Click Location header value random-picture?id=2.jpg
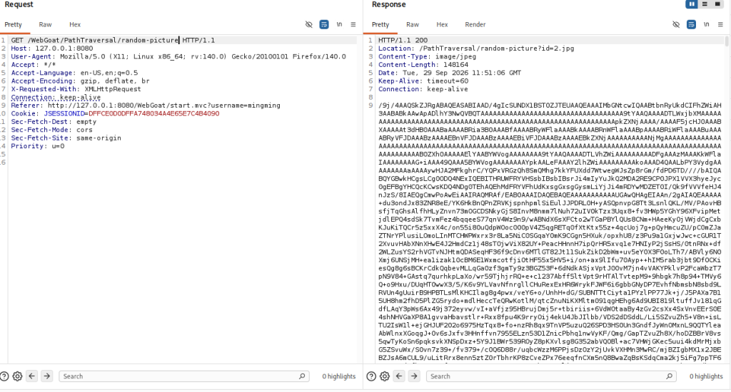Image resolution: width=731 pixels, height=392 pixels. click(x=497, y=48)
